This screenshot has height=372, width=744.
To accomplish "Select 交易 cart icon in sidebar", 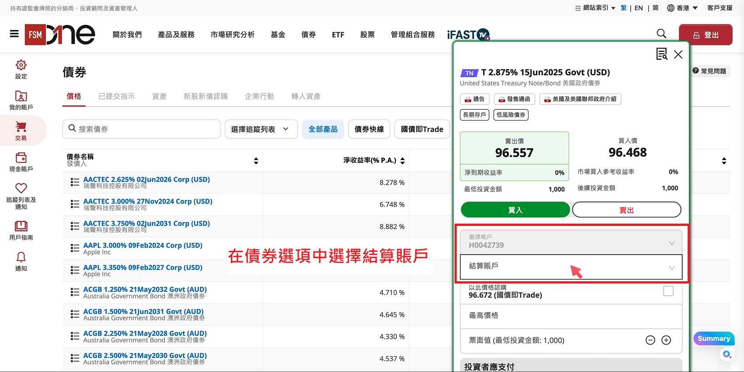I will (21, 131).
